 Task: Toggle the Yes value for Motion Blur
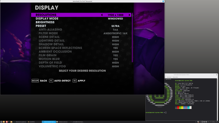coord(115,59)
